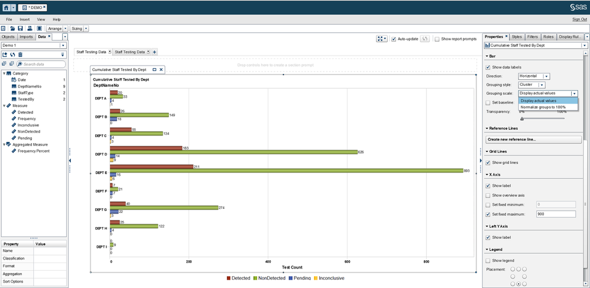Click the manual refresh icon next to Auto-update
Viewport: 590px width, 288px height.
coord(425,39)
